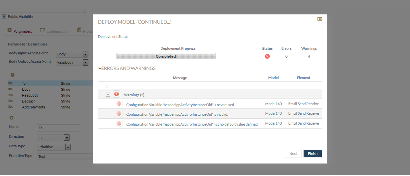Click the gear icon on Parameters tab
Viewport: 410px width, 176px height.
pyautogui.click(x=10, y=30)
